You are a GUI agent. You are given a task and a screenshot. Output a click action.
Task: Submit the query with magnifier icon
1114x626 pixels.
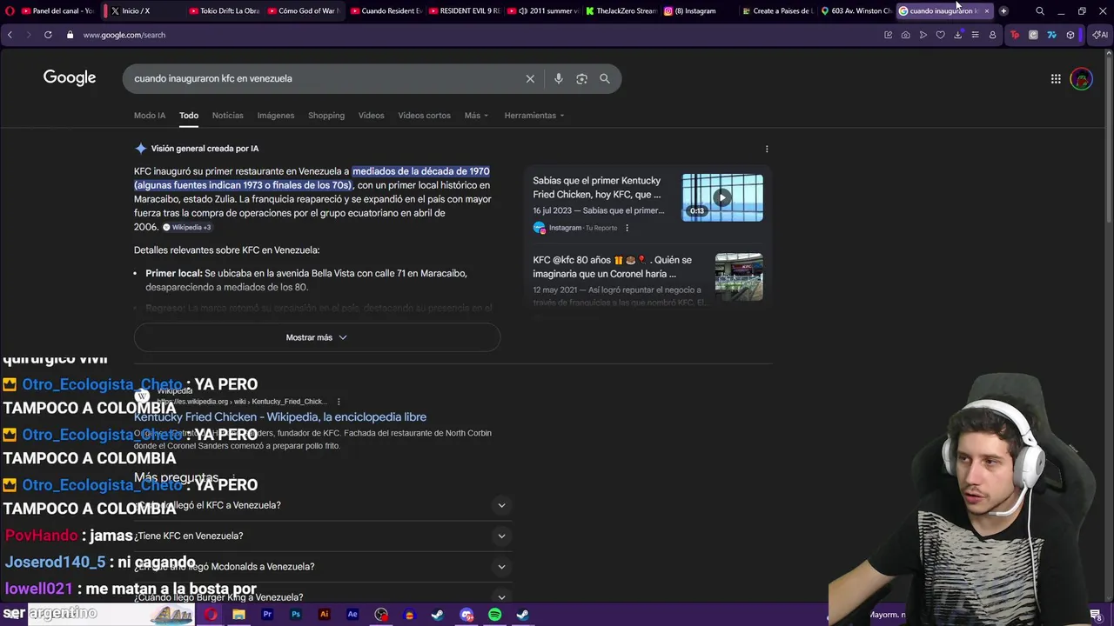tap(605, 78)
